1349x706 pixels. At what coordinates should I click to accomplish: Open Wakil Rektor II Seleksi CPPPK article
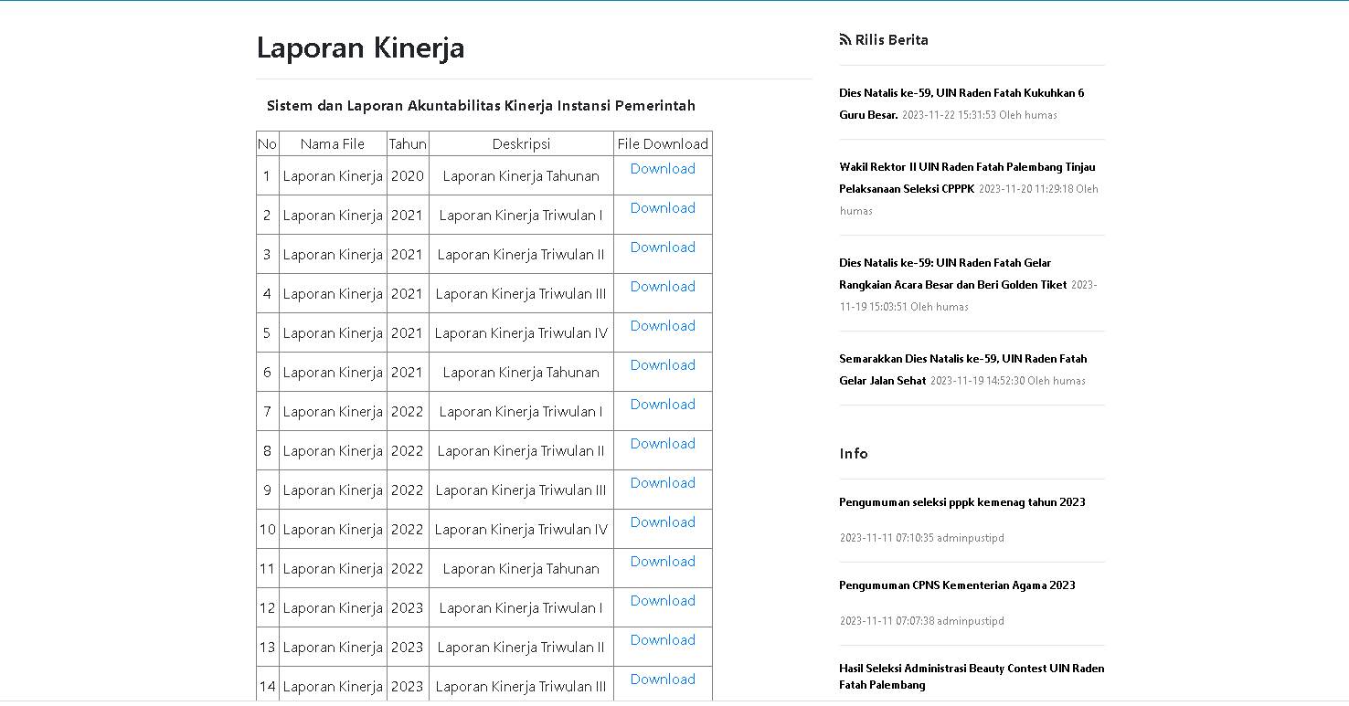(x=966, y=167)
